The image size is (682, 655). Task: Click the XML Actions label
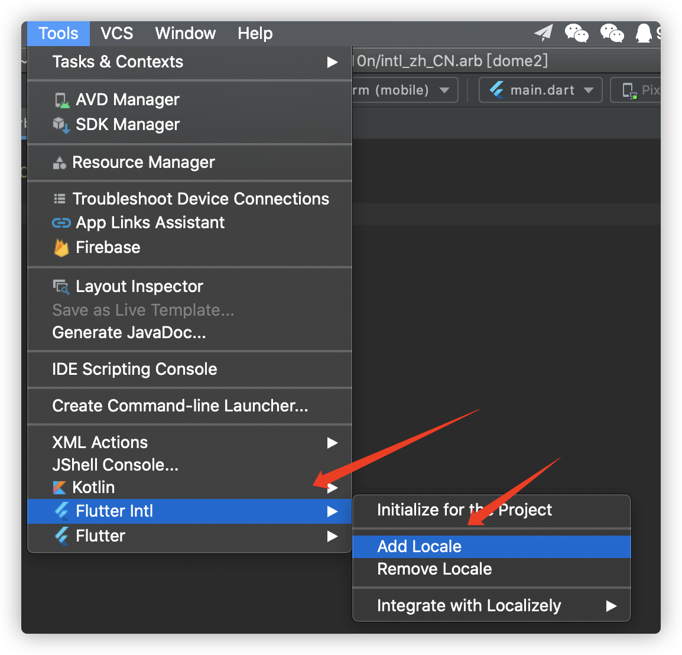pyautogui.click(x=100, y=443)
